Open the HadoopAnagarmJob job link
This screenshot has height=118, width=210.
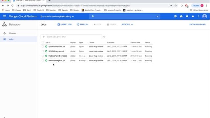(x=57, y=61)
